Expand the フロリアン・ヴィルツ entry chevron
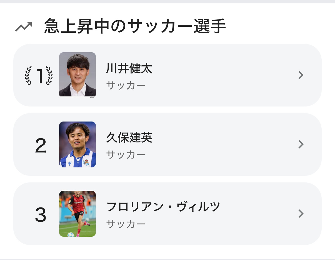Image resolution: width=335 pixels, height=260 pixels. pos(301,214)
